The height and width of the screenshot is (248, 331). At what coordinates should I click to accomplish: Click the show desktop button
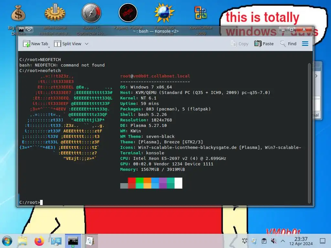[323, 241]
